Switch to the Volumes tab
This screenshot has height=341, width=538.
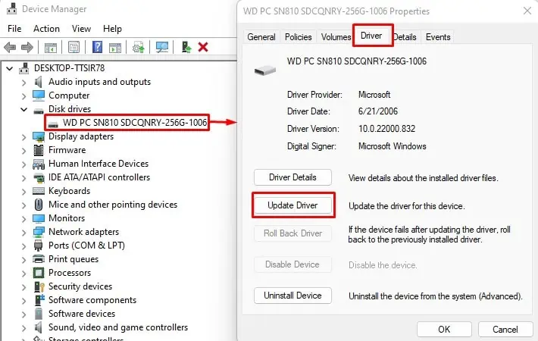tap(336, 37)
